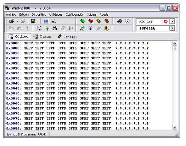
Task: Click the Har.>JDM Programmer - COM1 status text
Action: pyautogui.click(x=27, y=134)
